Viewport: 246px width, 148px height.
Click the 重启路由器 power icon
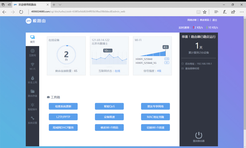(198, 135)
